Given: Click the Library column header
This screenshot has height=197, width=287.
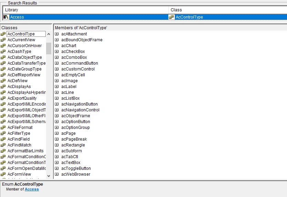Looking at the screenshot, I should point(86,10).
